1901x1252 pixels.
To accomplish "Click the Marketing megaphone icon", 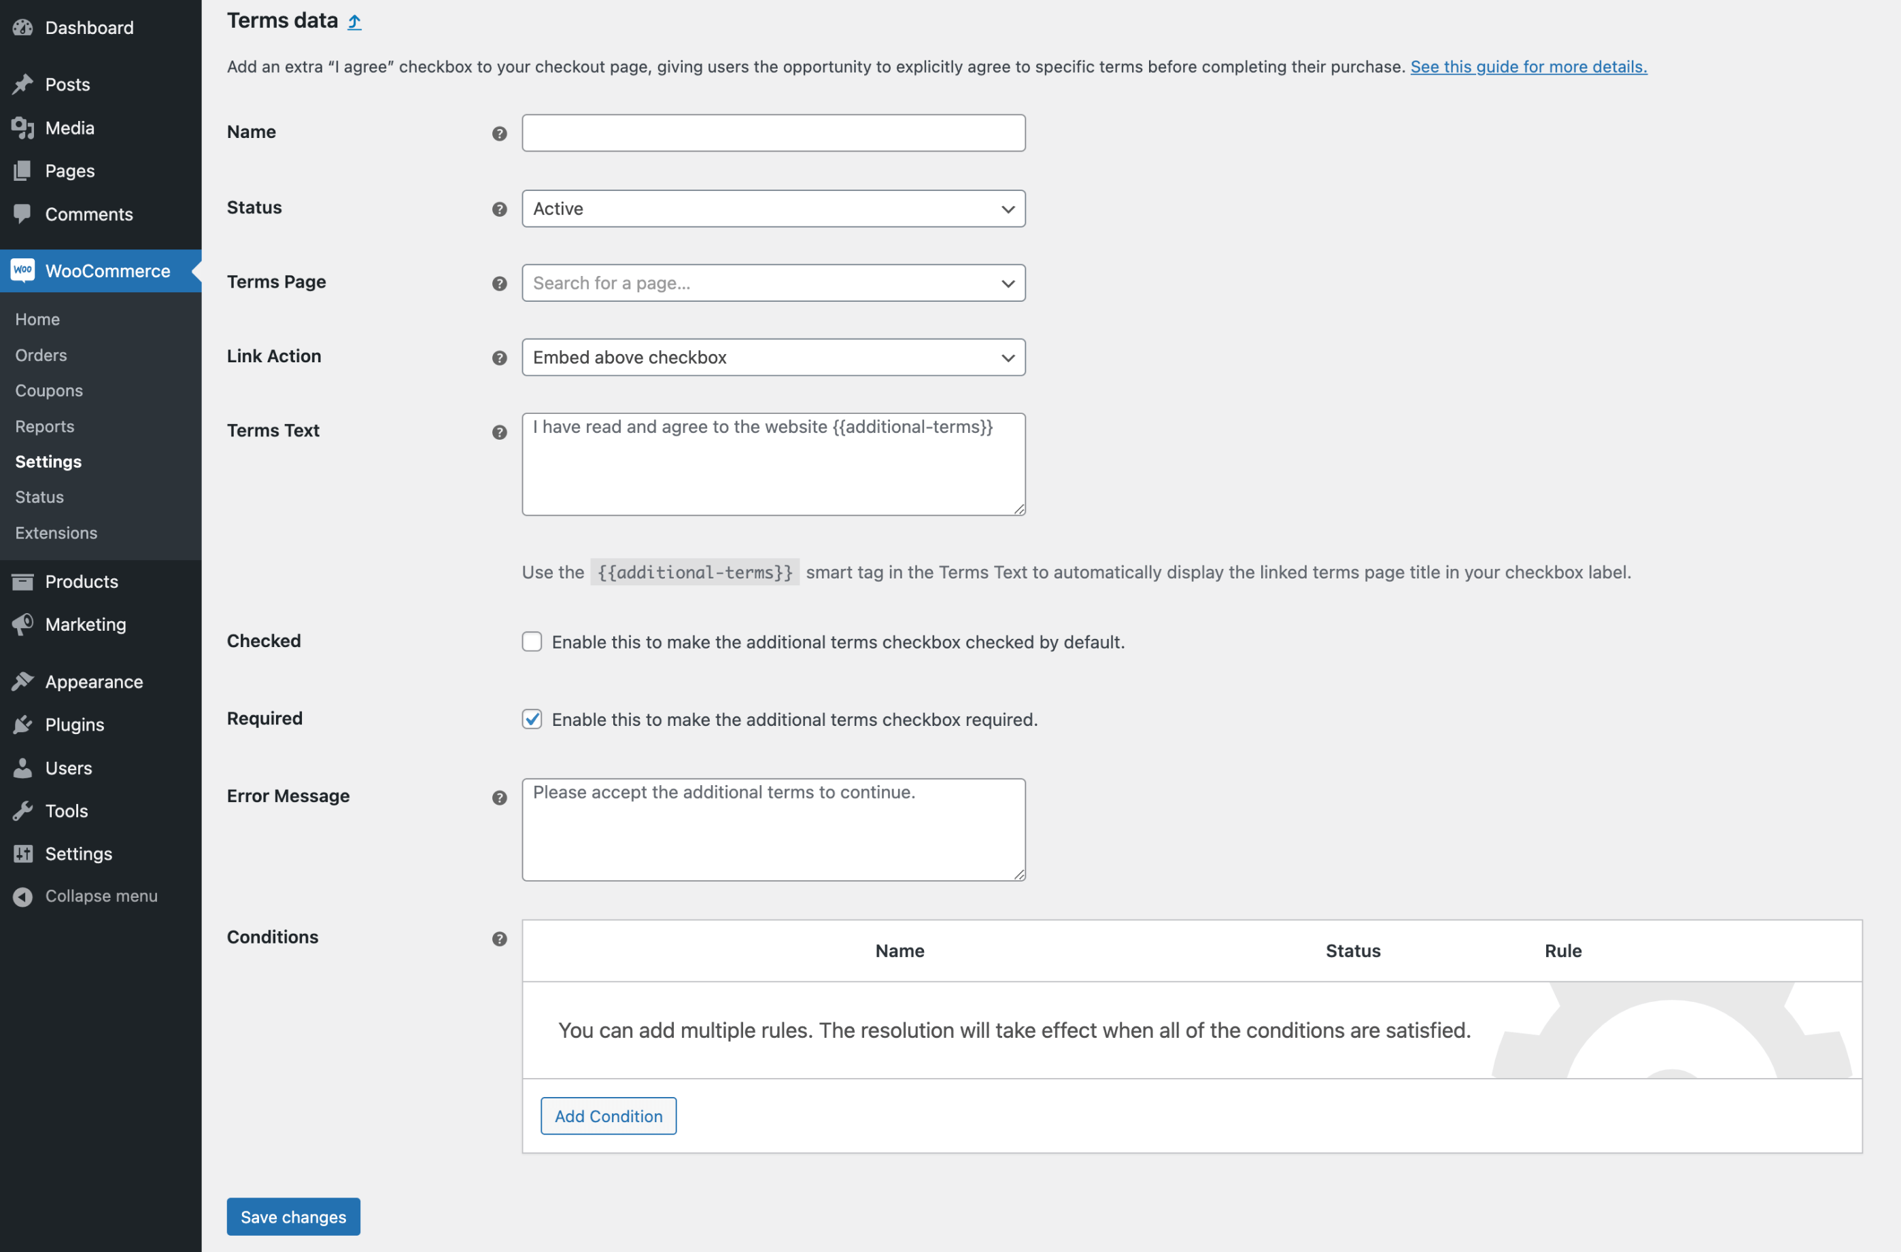I will coord(22,625).
